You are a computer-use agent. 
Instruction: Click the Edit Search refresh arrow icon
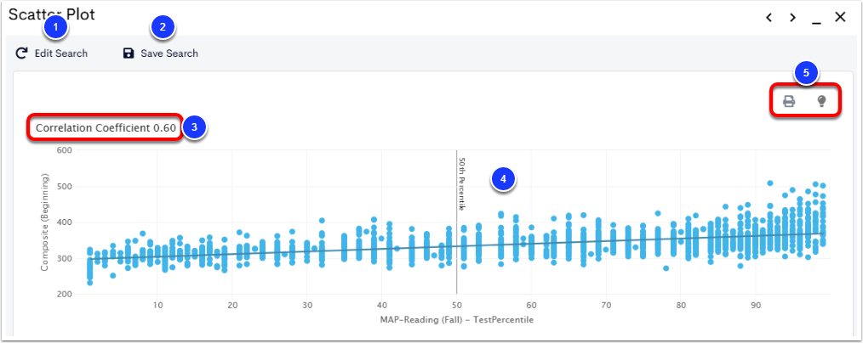pos(21,53)
